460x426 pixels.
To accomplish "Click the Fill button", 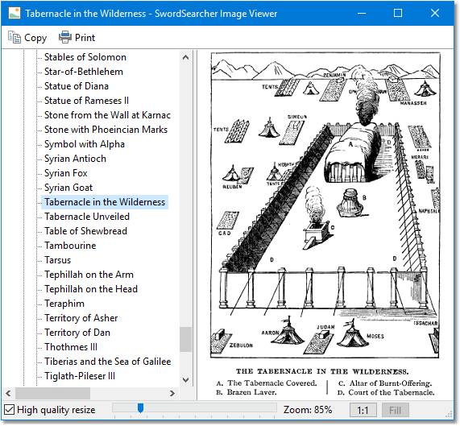I will click(396, 410).
